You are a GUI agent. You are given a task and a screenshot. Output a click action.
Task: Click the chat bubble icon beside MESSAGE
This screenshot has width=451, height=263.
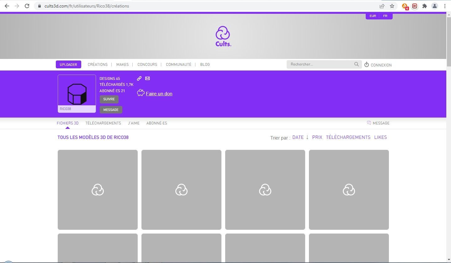(x=369, y=123)
